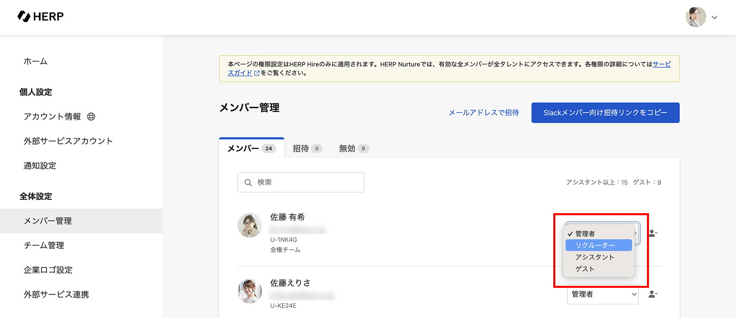
Task: Click the external link icon after サービスガイド
Action: [x=257, y=73]
